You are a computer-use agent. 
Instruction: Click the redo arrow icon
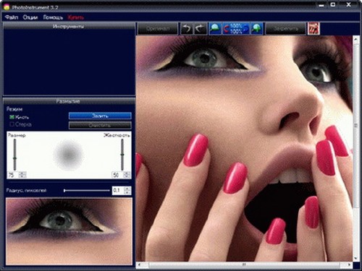pyautogui.click(x=201, y=29)
